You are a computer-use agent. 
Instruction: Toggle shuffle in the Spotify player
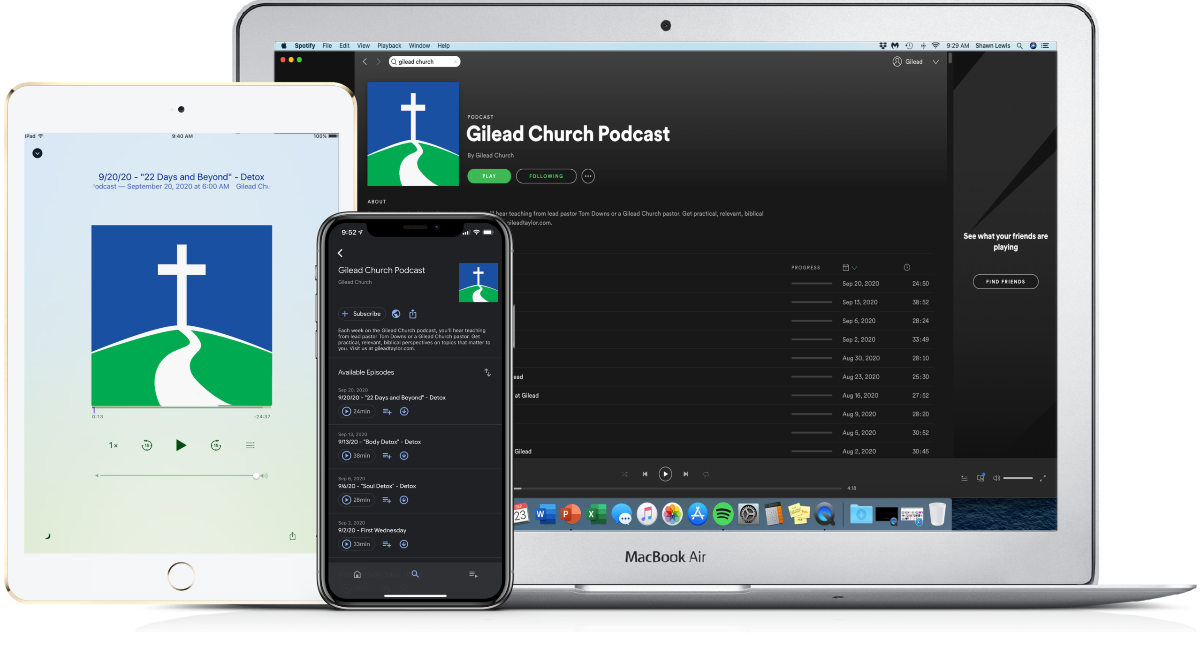[624, 474]
